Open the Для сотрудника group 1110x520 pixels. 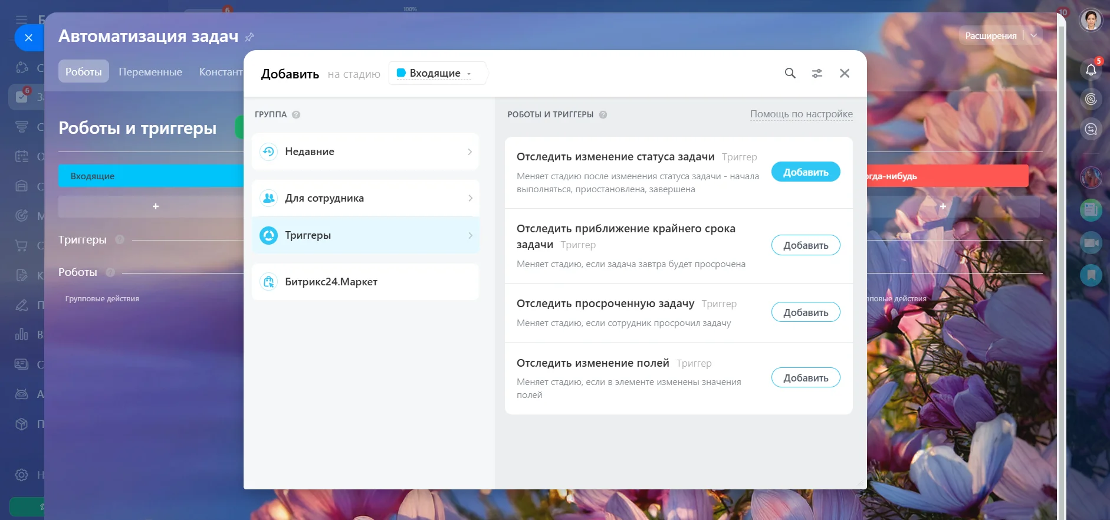[365, 198]
